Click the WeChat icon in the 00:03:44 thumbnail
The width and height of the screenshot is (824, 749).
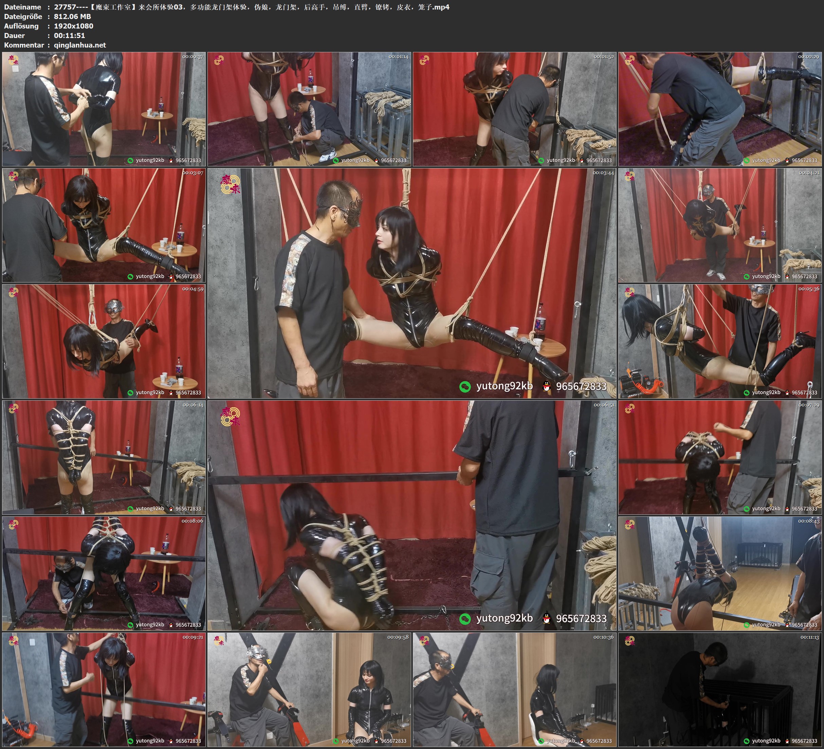point(465,387)
